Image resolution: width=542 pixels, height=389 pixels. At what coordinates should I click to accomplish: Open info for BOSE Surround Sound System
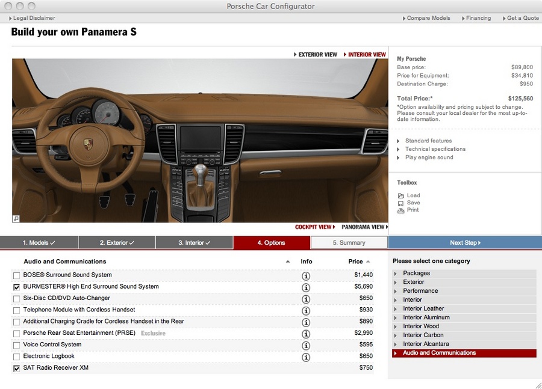click(x=305, y=276)
